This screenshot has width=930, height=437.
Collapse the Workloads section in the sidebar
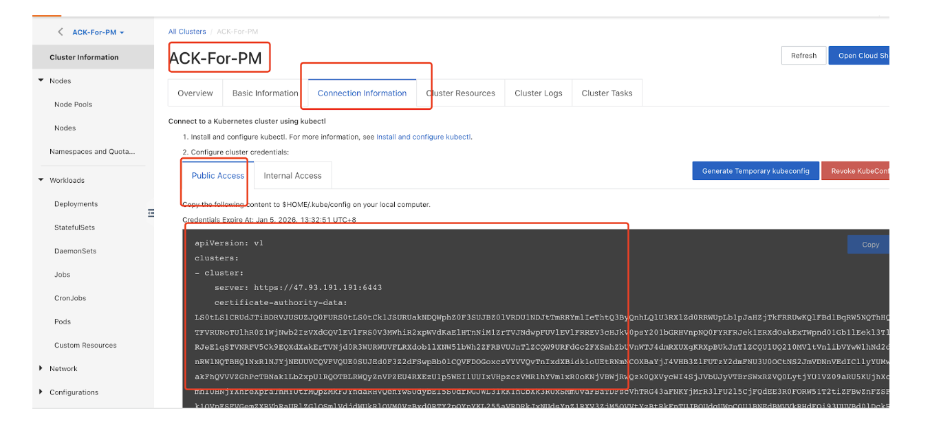(41, 181)
